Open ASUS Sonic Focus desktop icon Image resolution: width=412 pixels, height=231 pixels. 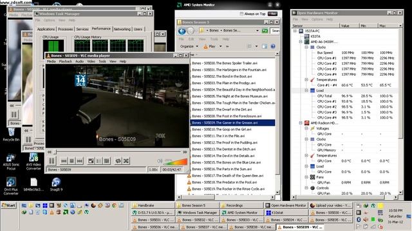point(11,162)
